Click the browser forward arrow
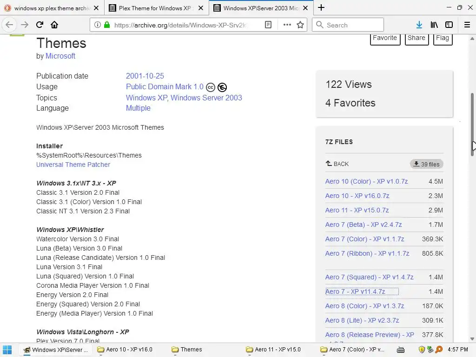Screen dimensions: 476x357 point(25,25)
